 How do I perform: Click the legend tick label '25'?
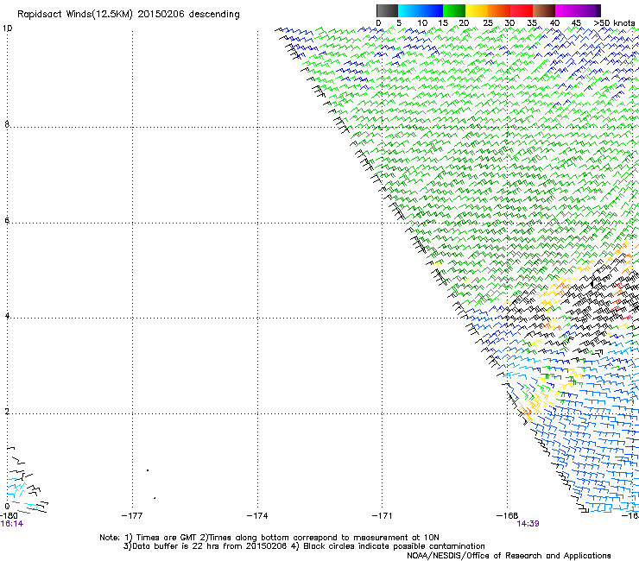488,23
